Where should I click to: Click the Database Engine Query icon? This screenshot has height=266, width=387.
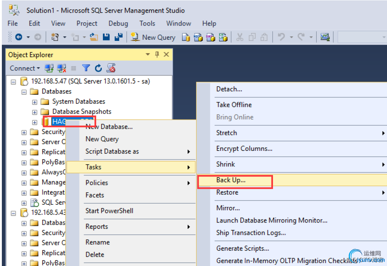[x=186, y=37]
